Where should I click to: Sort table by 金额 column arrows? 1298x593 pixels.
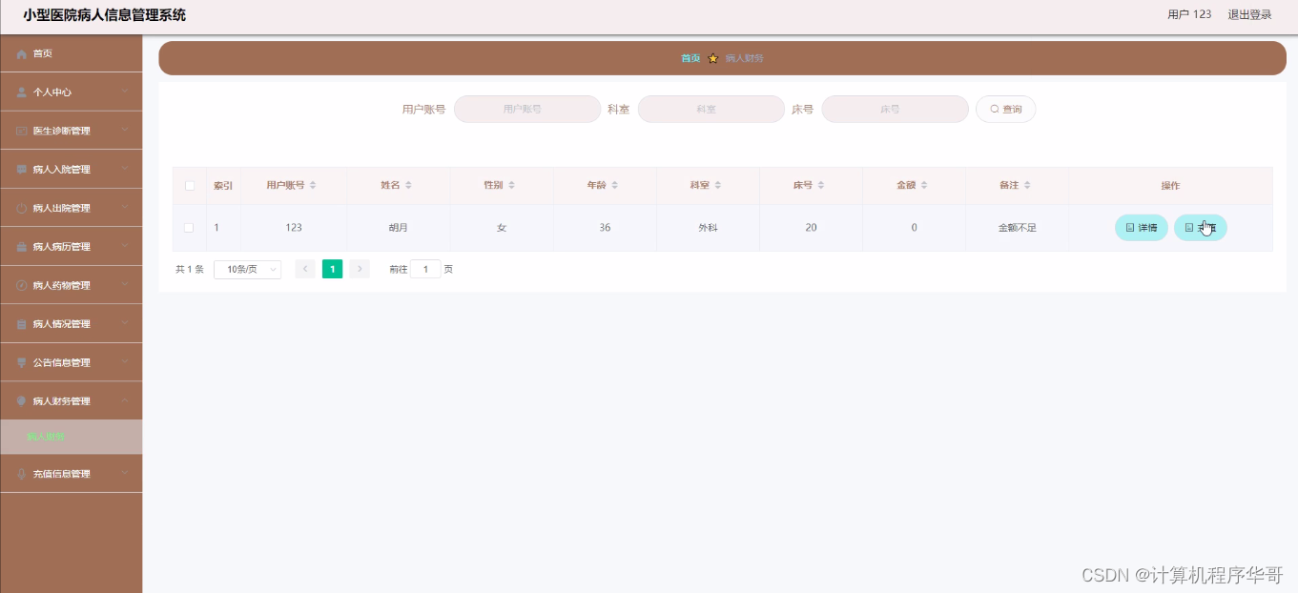pyautogui.click(x=924, y=185)
